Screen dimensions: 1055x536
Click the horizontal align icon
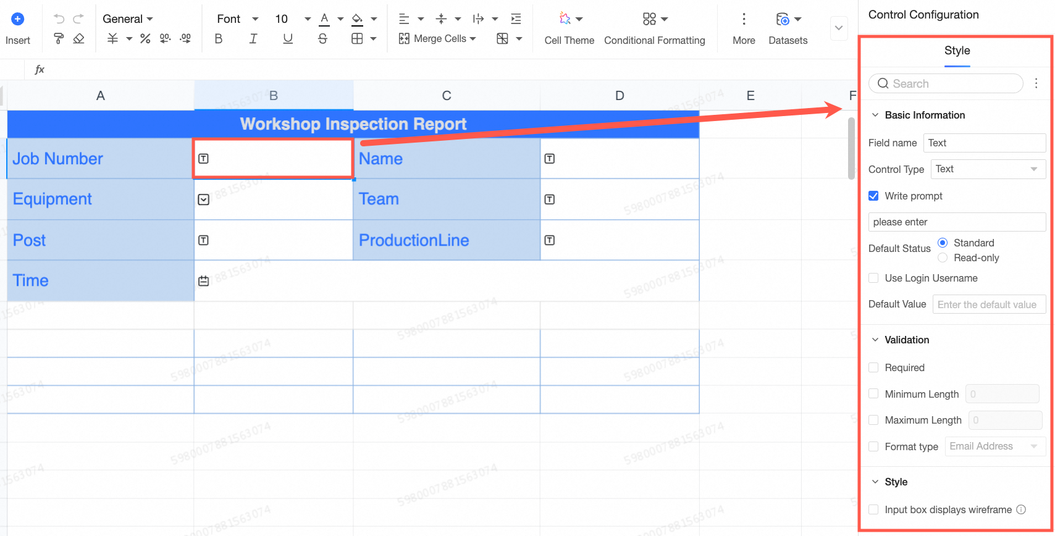pos(404,19)
